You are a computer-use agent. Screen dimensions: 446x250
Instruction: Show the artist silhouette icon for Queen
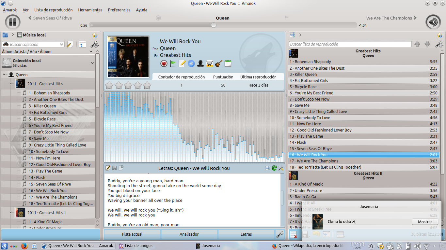(200, 63)
